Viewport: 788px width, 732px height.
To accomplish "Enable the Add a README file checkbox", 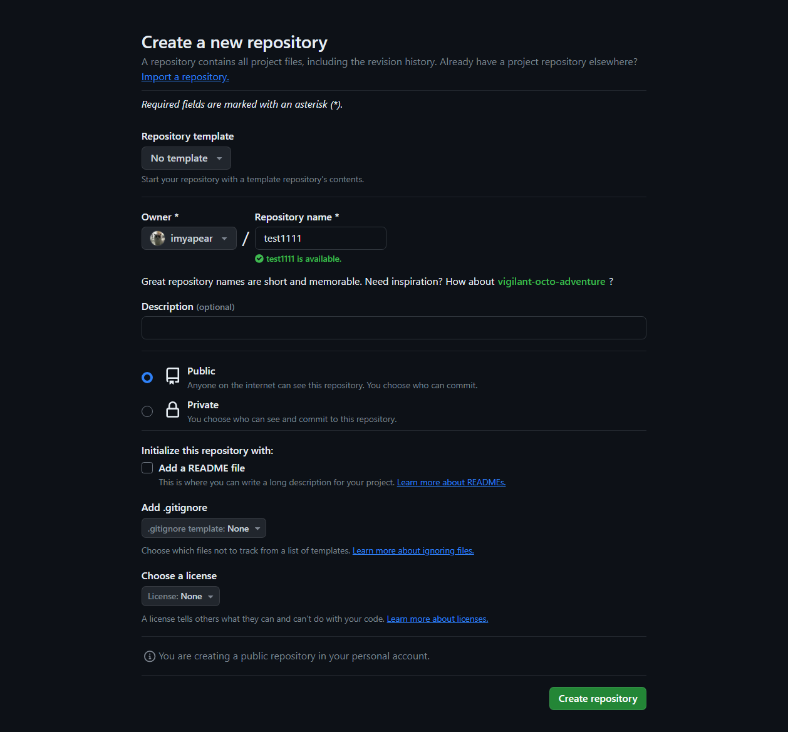I will 147,468.
